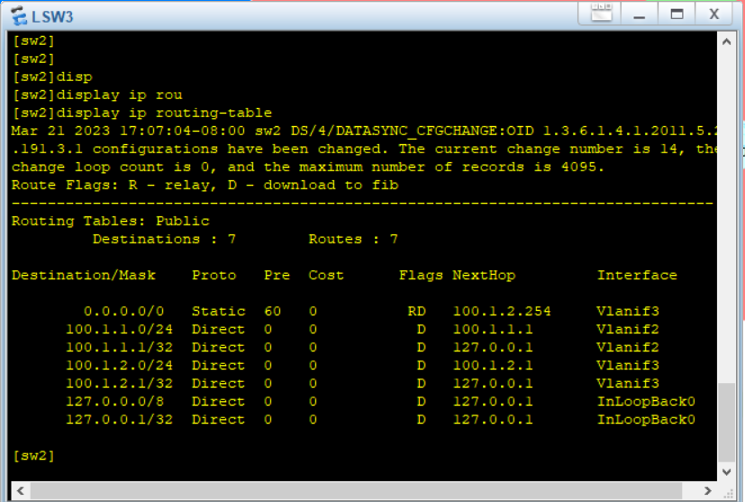This screenshot has width=745, height=502.
Task: Click the 'NextHop' column header
Action: coord(484,275)
